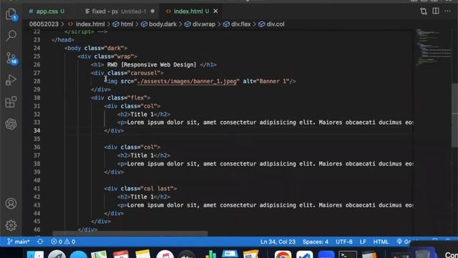Change file encoding via UTF-8
This screenshot has height=258, width=458.
pos(343,242)
